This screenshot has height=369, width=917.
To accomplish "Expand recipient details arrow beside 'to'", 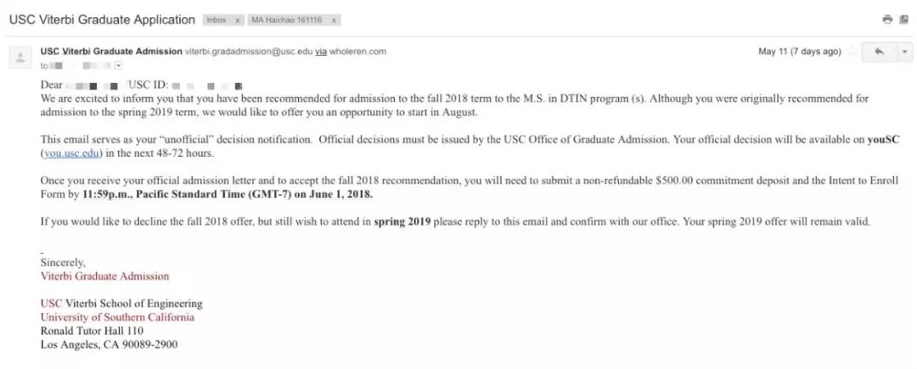I will 118,65.
